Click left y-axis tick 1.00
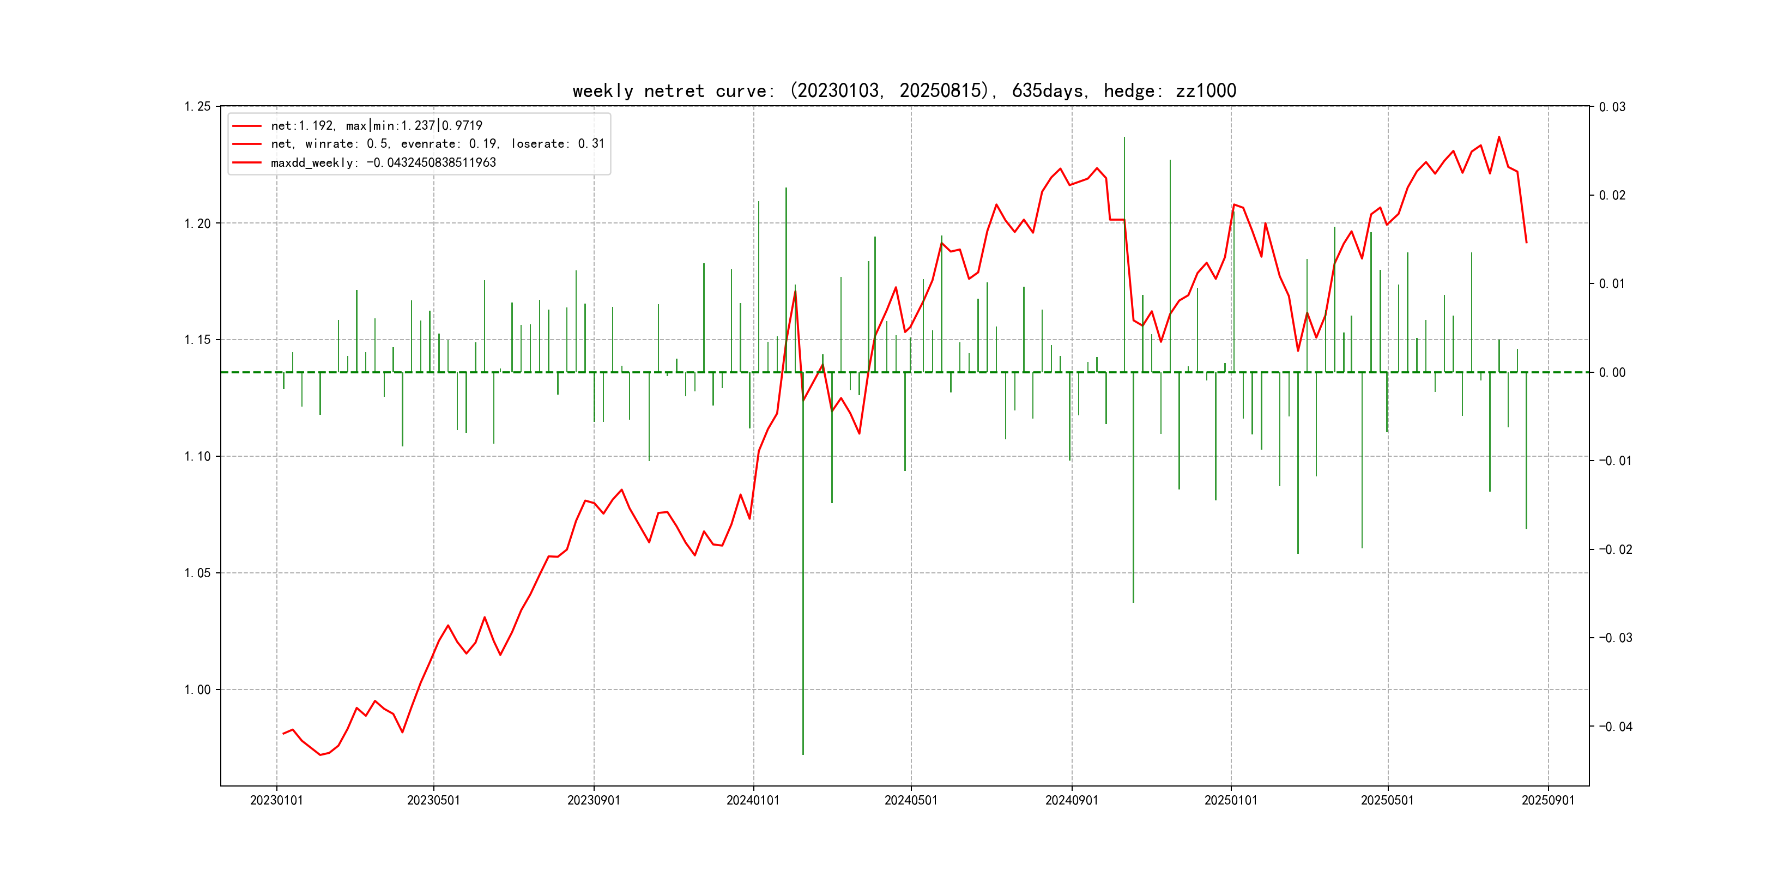 (x=197, y=690)
